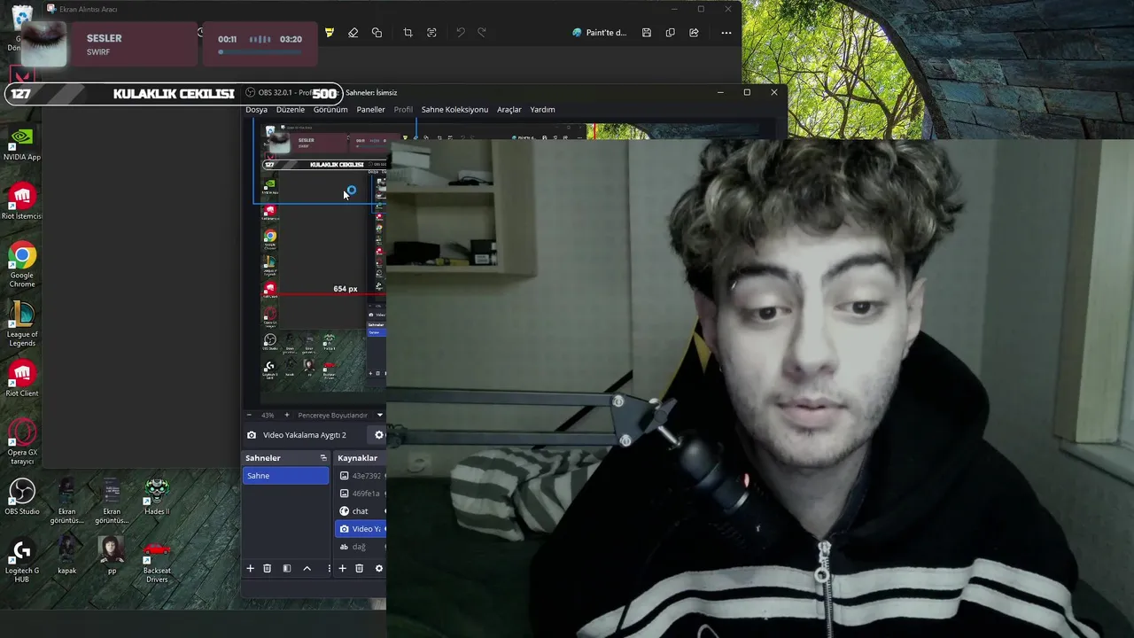Viewport: 1134px width, 638px height.
Task: Expand the Pencereye Boyutlandır dropdown
Action: click(341, 415)
